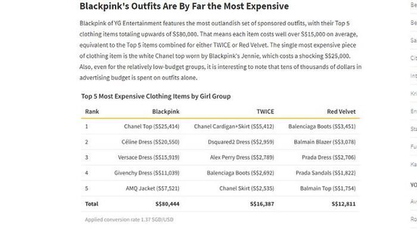Select cell "Chanel Skirt (S$2,535)"
417x230 pixels.
(x=247, y=188)
